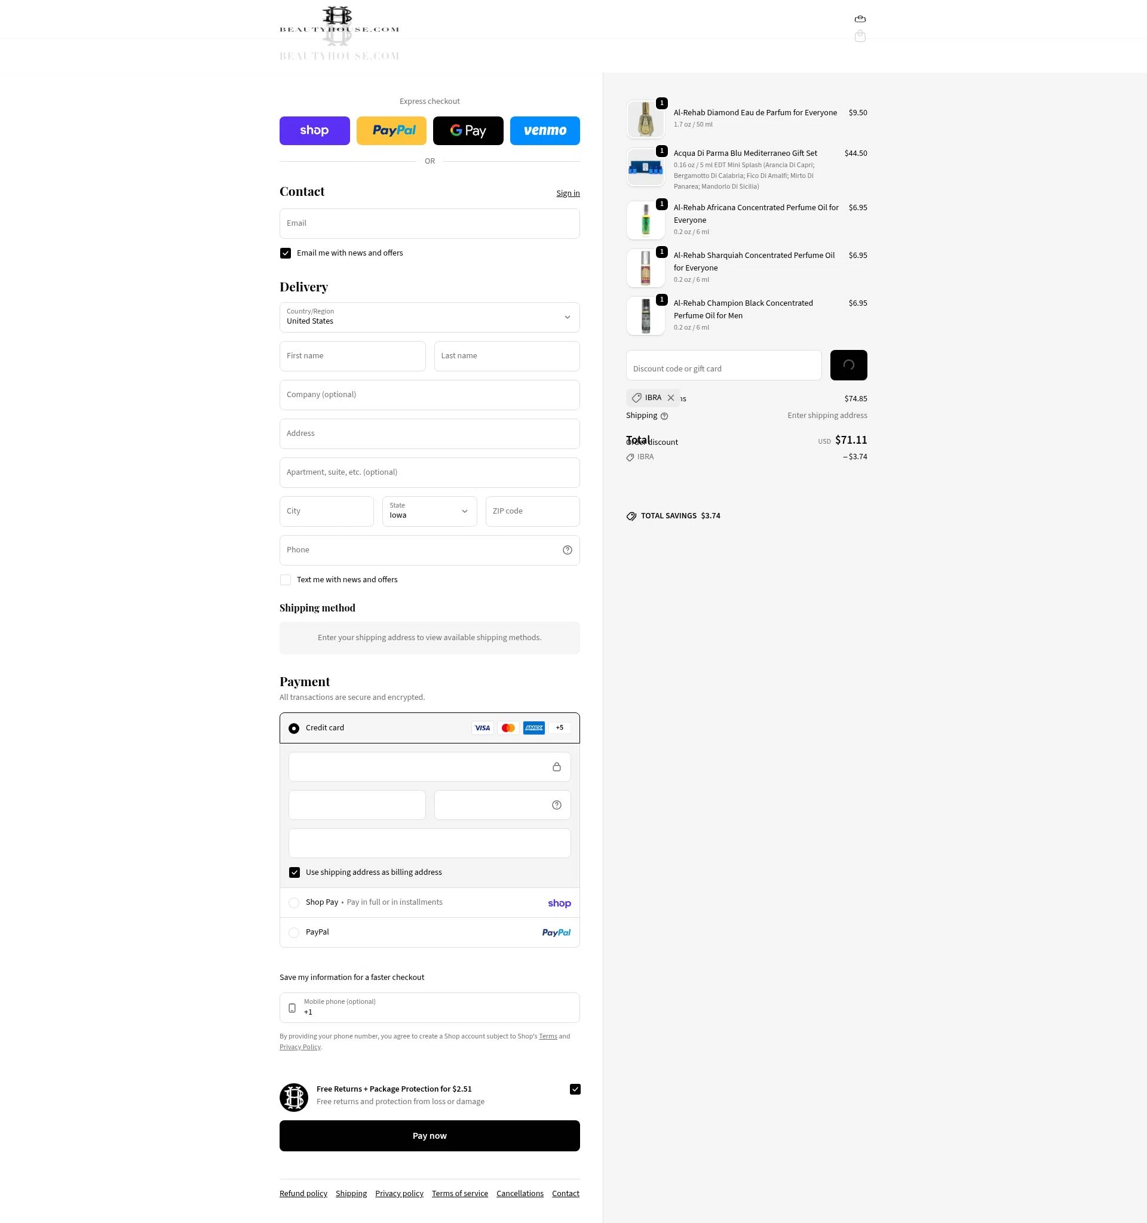Screen dimensions: 1147x1223
Task: Open the Refund policy footer link
Action: tap(303, 1193)
